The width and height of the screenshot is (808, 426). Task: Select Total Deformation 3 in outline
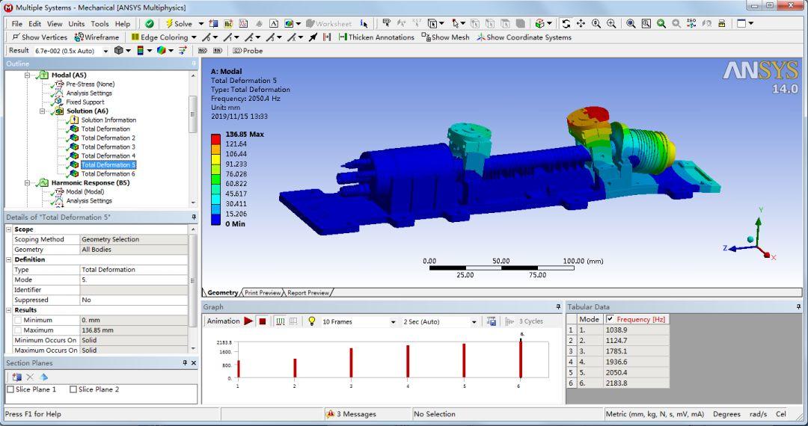click(108, 146)
